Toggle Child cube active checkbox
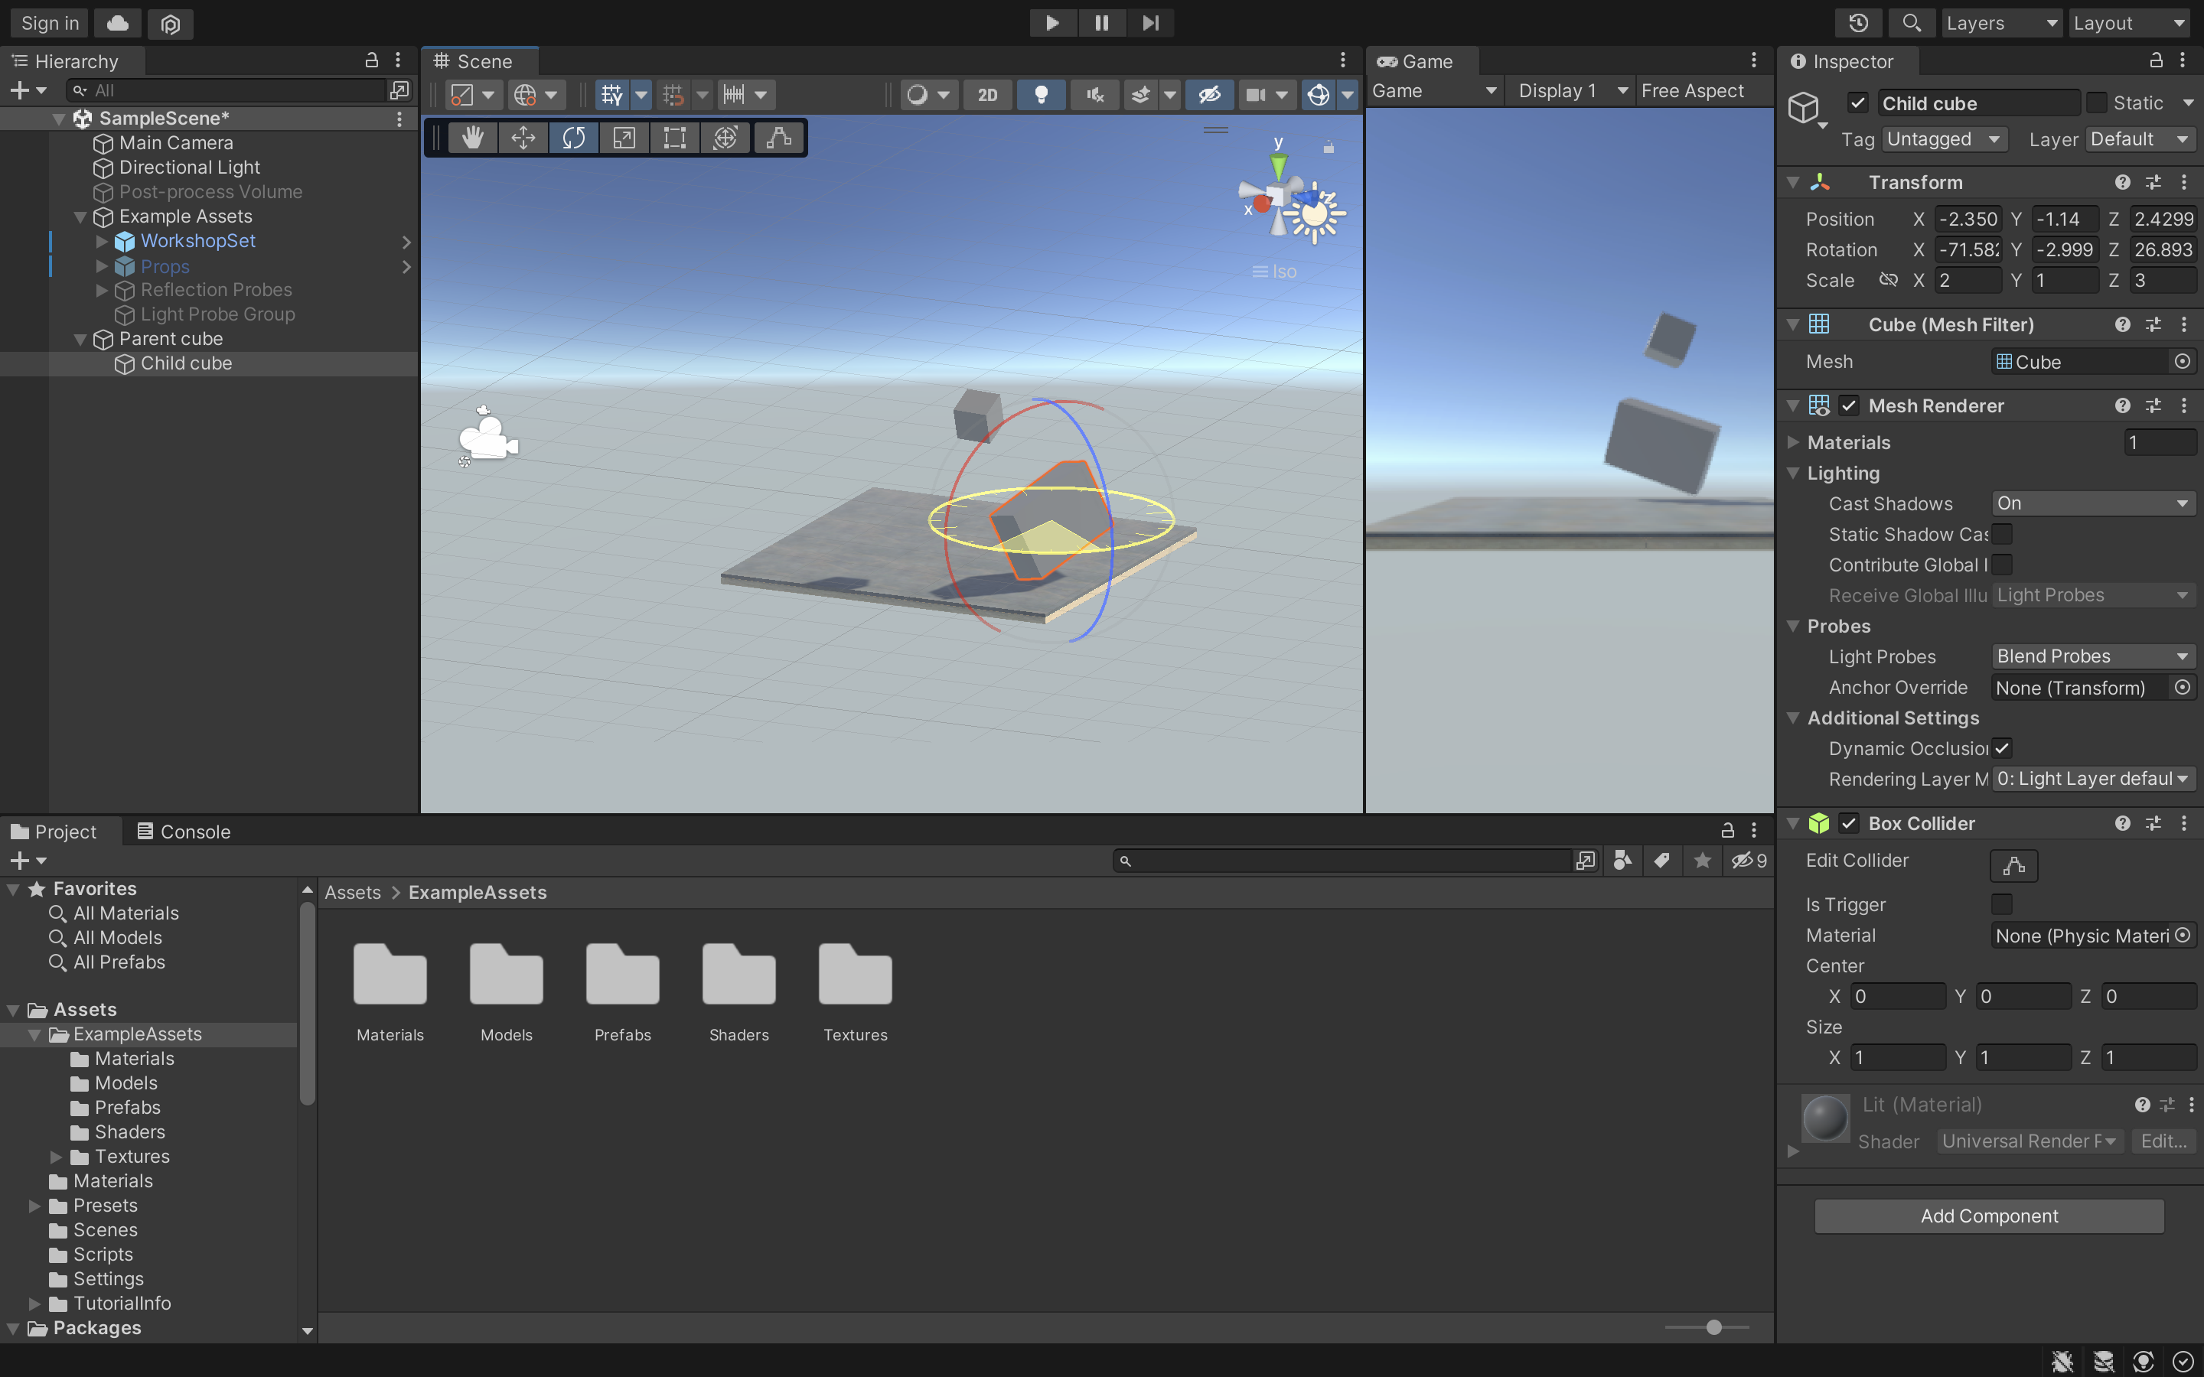Image resolution: width=2204 pixels, height=1377 pixels. [1858, 102]
